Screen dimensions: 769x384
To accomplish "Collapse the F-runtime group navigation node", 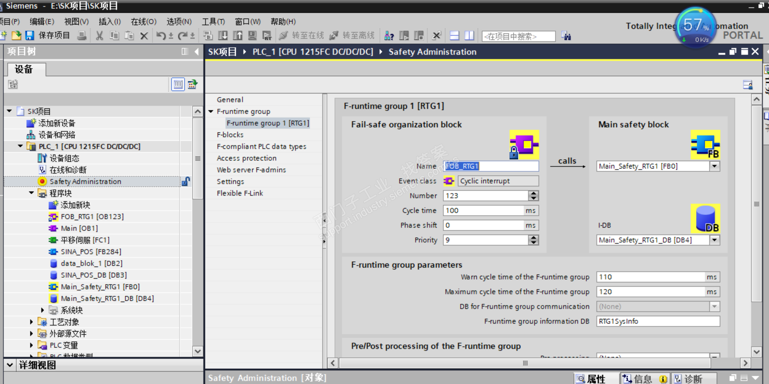I will click(x=211, y=111).
